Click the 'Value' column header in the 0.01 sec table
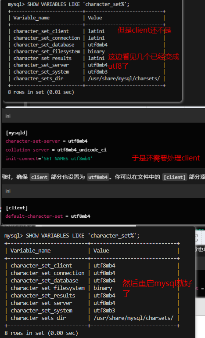Image resolution: width=205 pixels, height=338 pixels. (x=95, y=18)
